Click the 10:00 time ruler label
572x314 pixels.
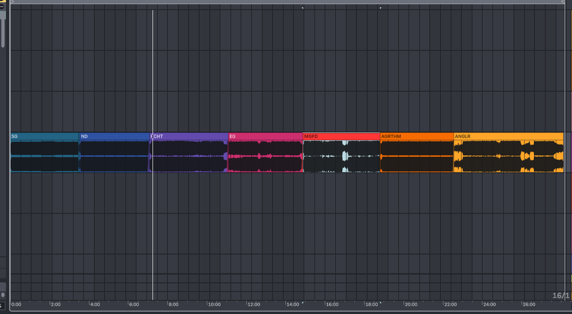pyautogui.click(x=214, y=304)
